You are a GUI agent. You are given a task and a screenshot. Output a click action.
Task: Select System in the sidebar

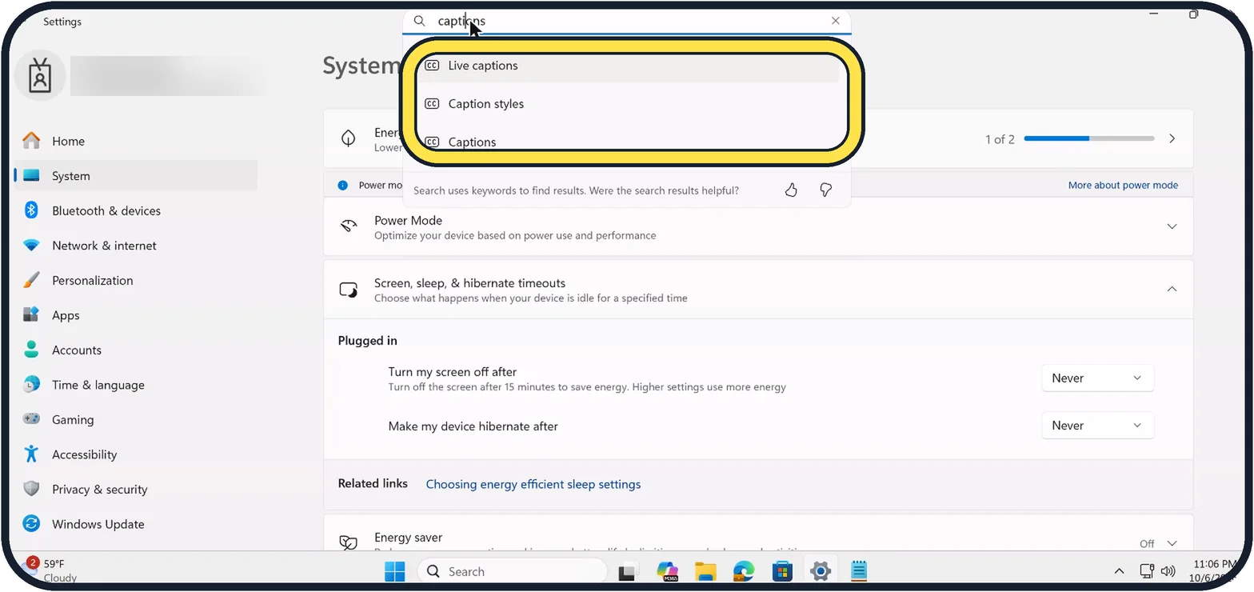point(136,176)
